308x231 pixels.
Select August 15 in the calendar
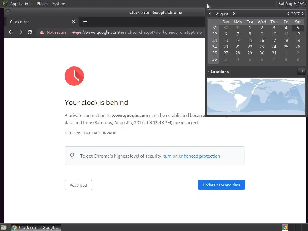250,40
